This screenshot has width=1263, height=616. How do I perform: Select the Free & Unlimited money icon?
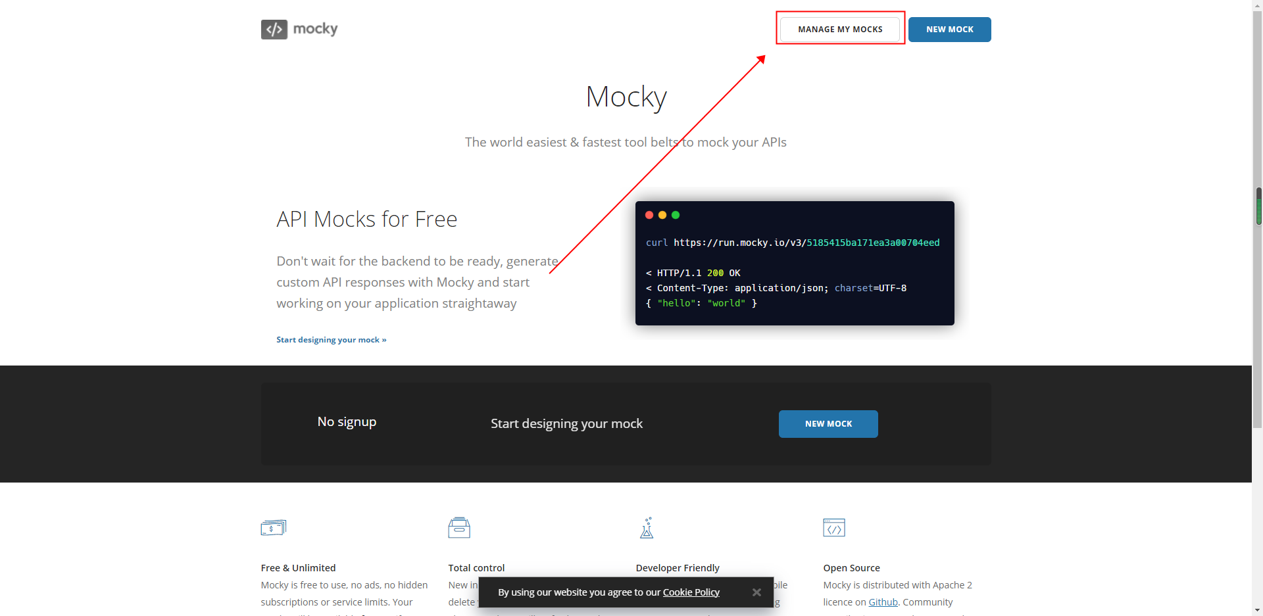coord(272,527)
